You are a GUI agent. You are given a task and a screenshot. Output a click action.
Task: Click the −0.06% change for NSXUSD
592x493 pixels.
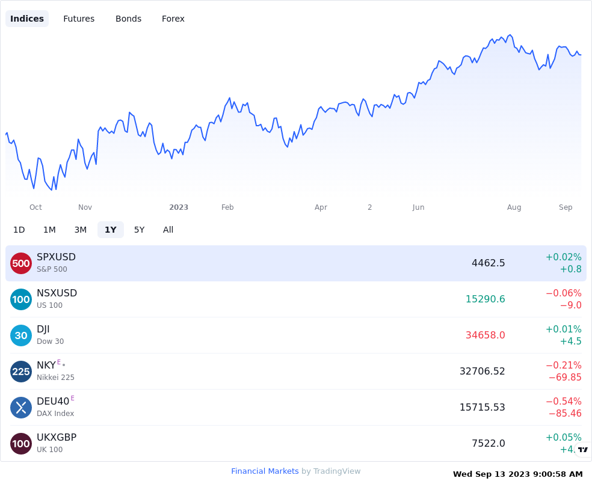pyautogui.click(x=563, y=293)
